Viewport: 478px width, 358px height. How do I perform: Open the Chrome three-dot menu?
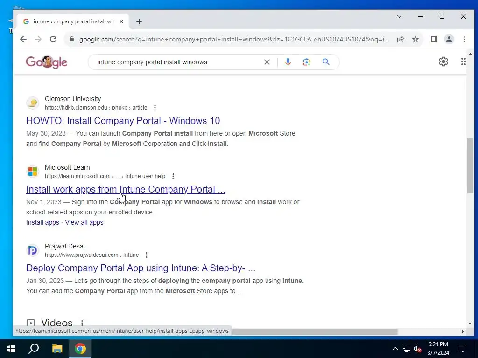(464, 39)
